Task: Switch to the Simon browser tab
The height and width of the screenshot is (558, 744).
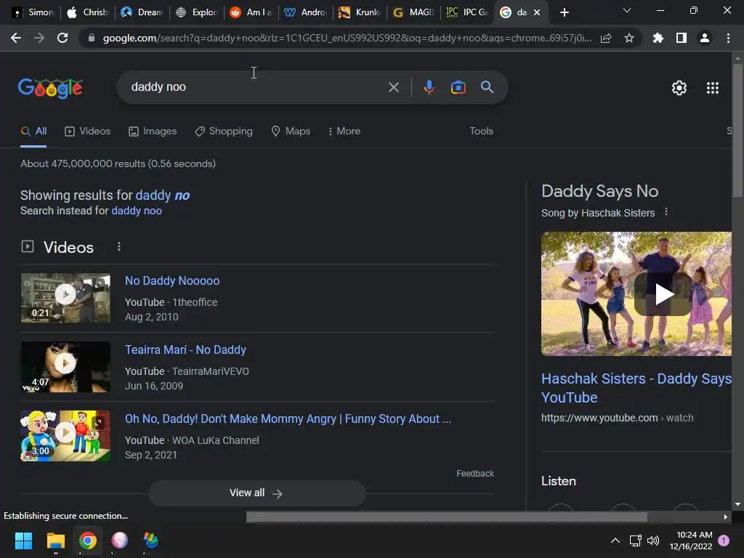Action: (32, 12)
